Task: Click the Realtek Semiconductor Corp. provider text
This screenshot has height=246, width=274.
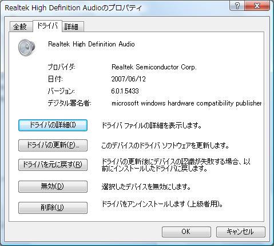Action: [x=154, y=67]
